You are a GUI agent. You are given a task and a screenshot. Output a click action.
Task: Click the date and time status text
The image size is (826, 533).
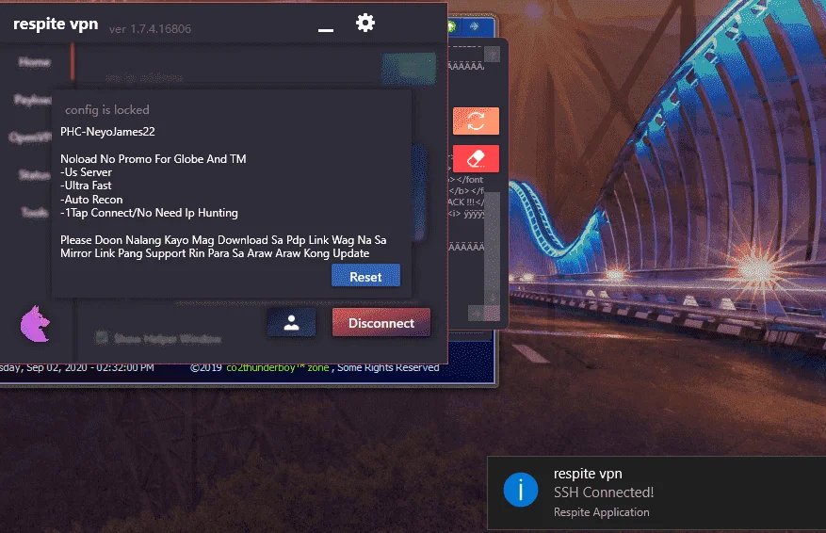pos(77,367)
